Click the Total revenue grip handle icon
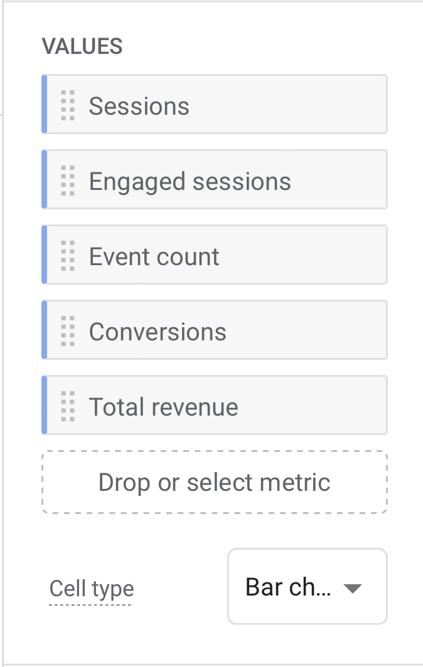This screenshot has width=423, height=667. click(68, 406)
